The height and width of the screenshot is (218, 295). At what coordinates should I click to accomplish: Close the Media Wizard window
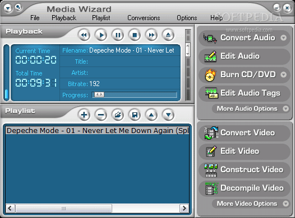pyautogui.click(x=287, y=8)
